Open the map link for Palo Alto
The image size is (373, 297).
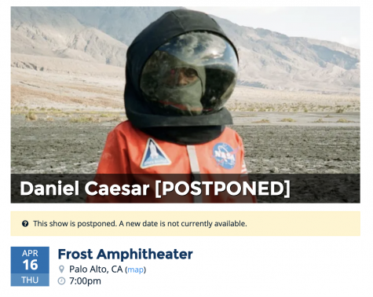[135, 269]
